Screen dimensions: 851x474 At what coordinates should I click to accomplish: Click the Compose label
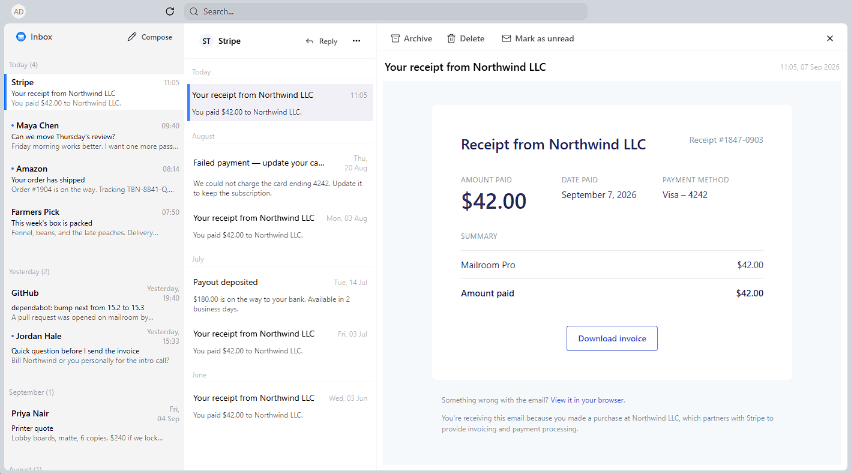click(157, 37)
